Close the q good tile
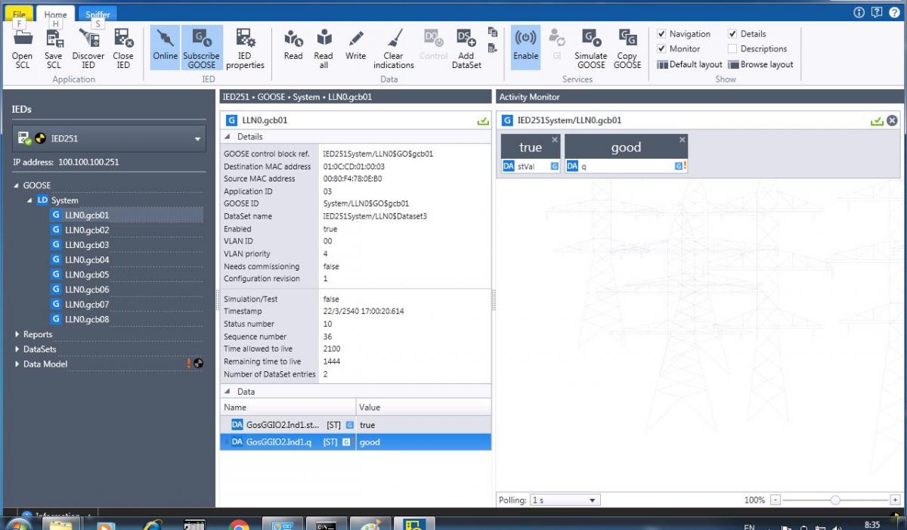 point(683,140)
